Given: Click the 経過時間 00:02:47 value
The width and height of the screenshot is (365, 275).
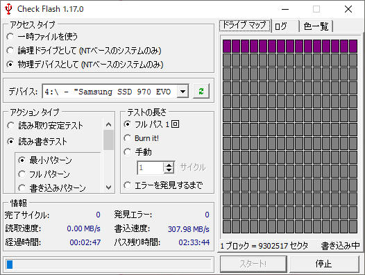Looking at the screenshot, I should click(85, 242).
